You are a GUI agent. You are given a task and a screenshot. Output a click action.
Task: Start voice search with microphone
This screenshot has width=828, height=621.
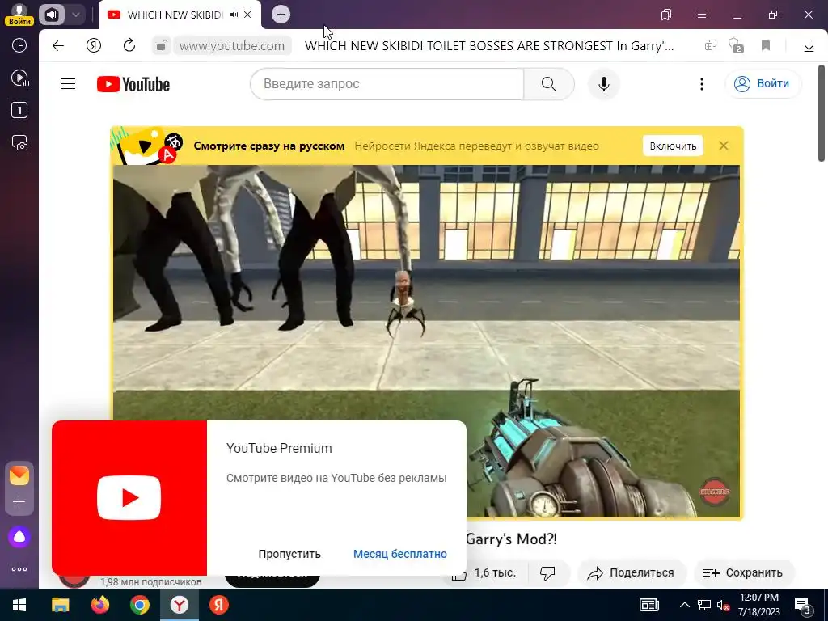pyautogui.click(x=603, y=84)
